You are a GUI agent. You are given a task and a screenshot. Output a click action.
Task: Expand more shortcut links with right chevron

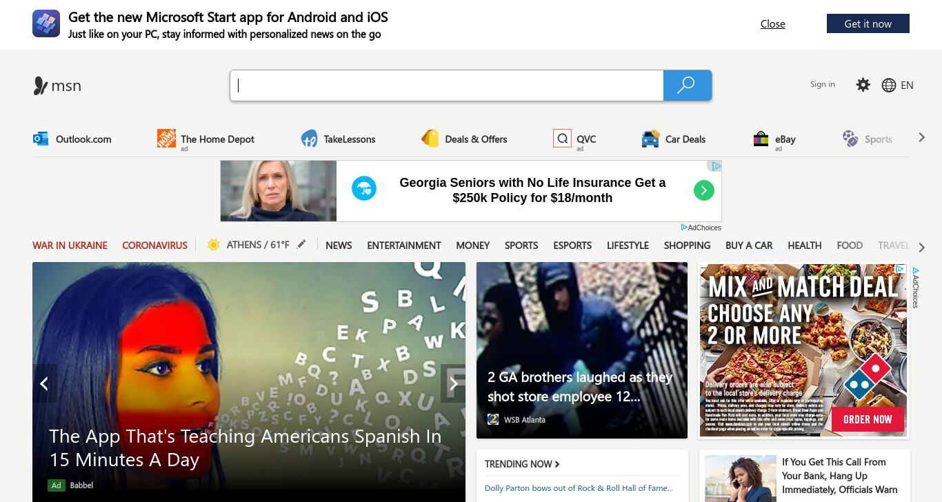point(921,138)
